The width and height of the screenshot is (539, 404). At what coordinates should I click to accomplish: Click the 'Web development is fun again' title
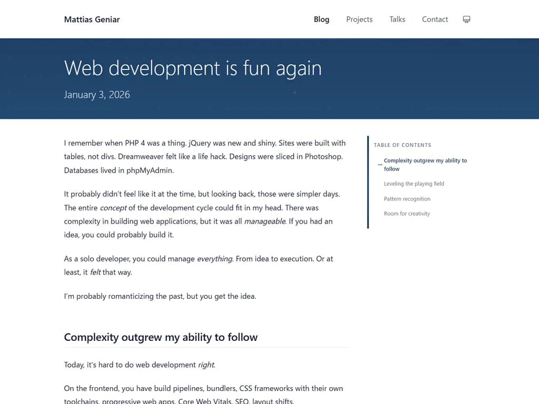pyautogui.click(x=193, y=68)
